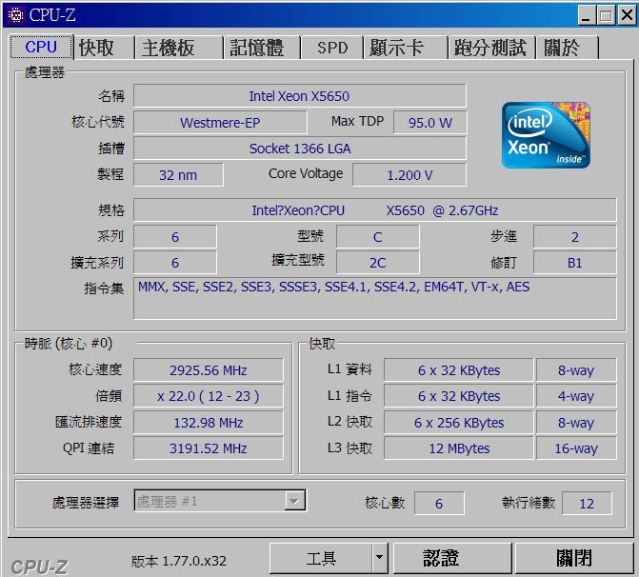Click the CPU-Z app icon in title bar

click(15, 15)
